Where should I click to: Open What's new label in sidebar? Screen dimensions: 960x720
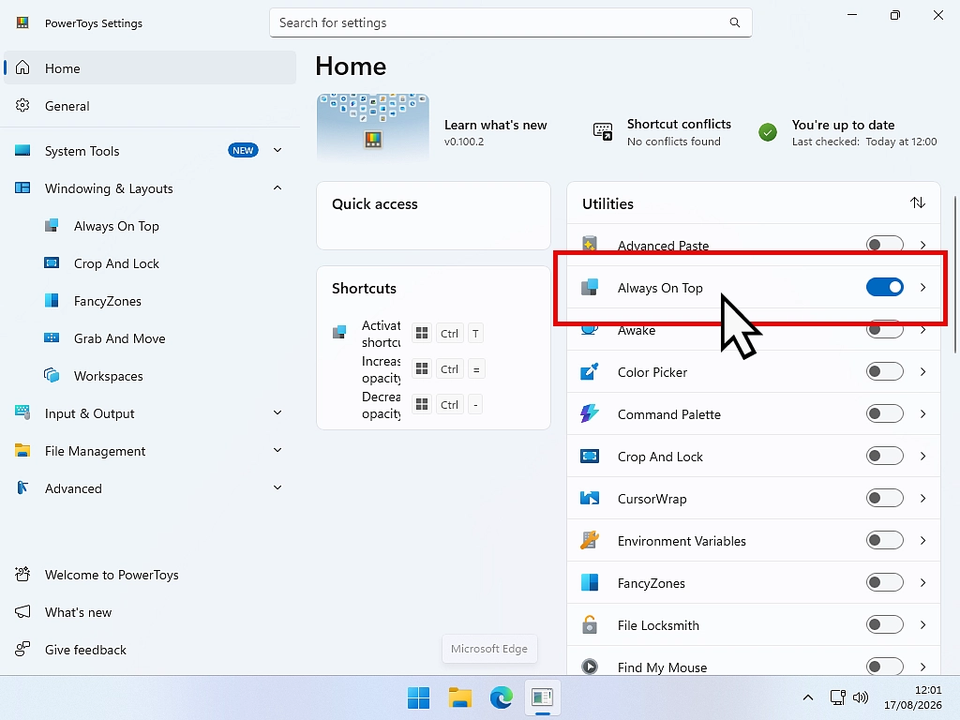pos(78,612)
